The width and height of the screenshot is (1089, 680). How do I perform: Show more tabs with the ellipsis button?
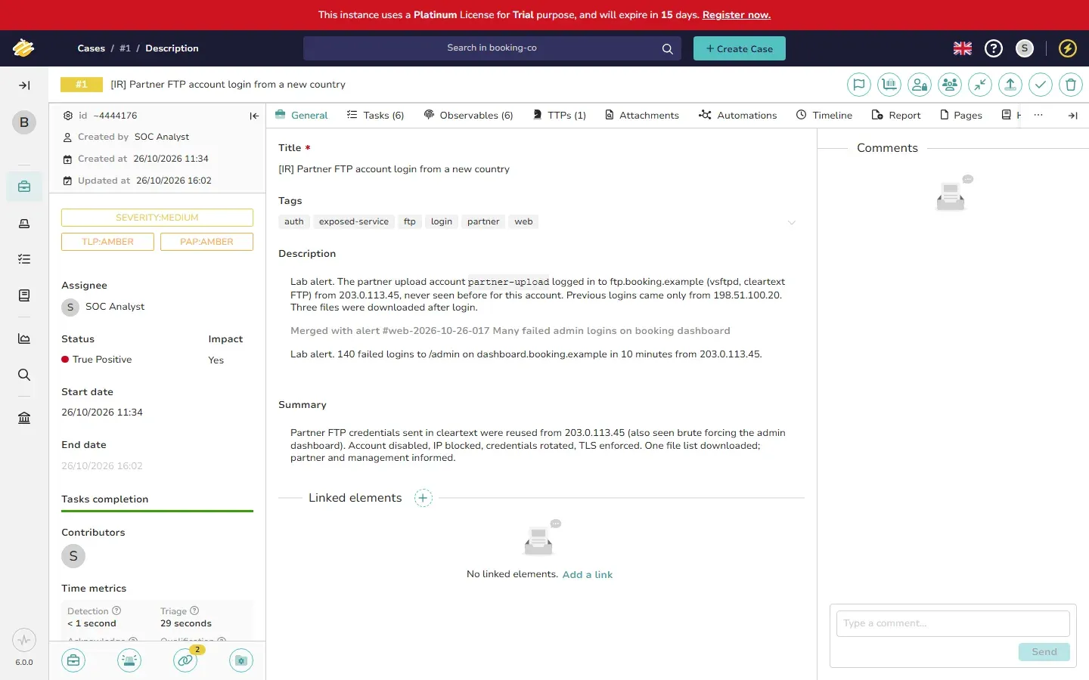tap(1038, 115)
